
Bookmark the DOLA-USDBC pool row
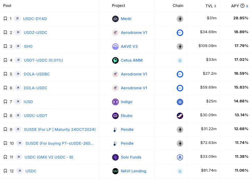[5, 74]
